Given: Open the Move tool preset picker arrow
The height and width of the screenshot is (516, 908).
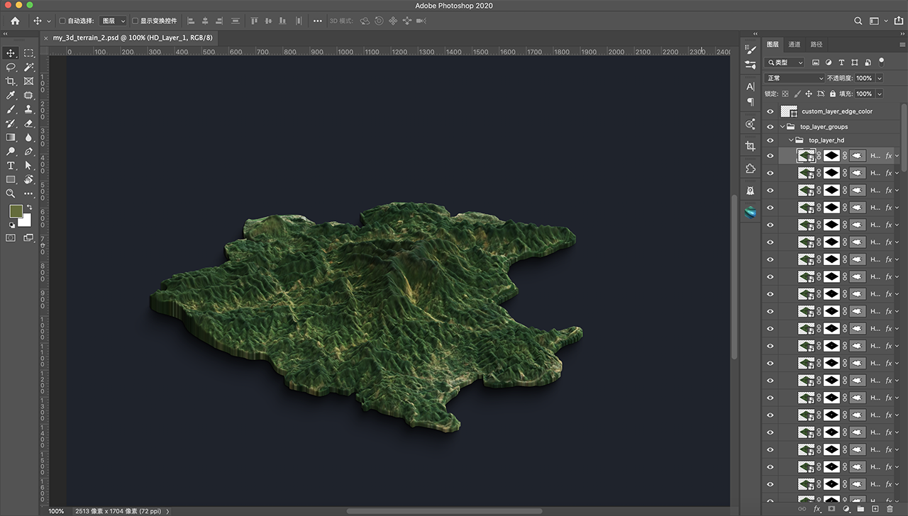Looking at the screenshot, I should 48,21.
